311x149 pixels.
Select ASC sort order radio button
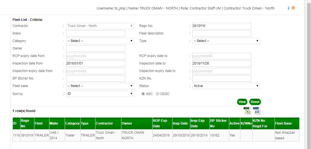[x=143, y=94]
